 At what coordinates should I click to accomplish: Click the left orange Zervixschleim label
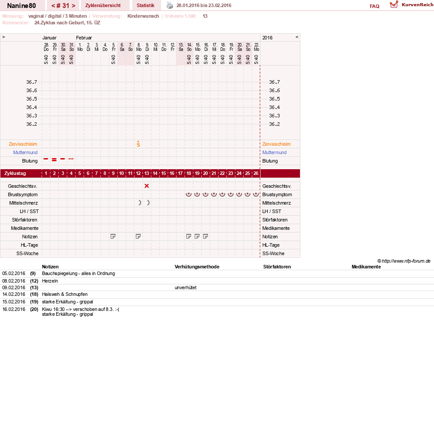(x=23, y=144)
